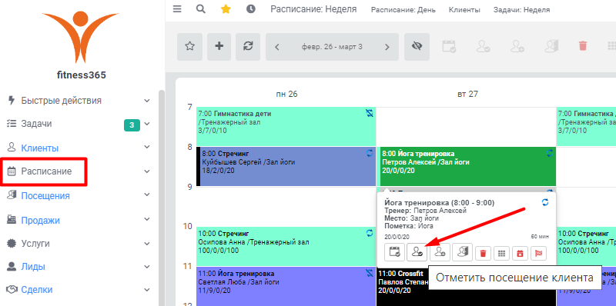This screenshot has height=306, width=616.
Task: Mark class completed in popup calendar-check icon
Action: (x=394, y=252)
